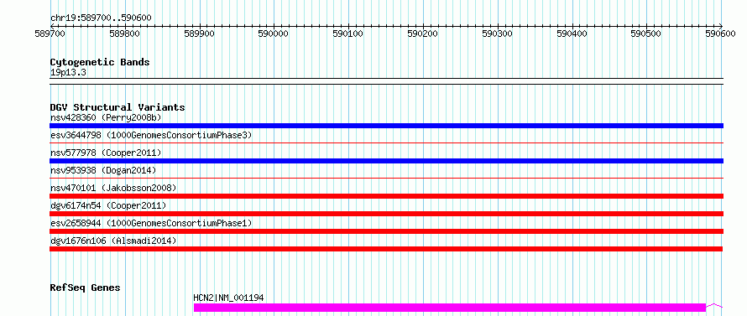This screenshot has width=747, height=316.
Task: Click the RefSeq Genes track title
Action: tap(85, 288)
